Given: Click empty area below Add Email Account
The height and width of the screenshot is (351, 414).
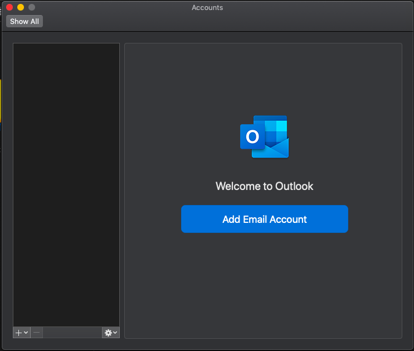Looking at the screenshot, I should [x=264, y=284].
